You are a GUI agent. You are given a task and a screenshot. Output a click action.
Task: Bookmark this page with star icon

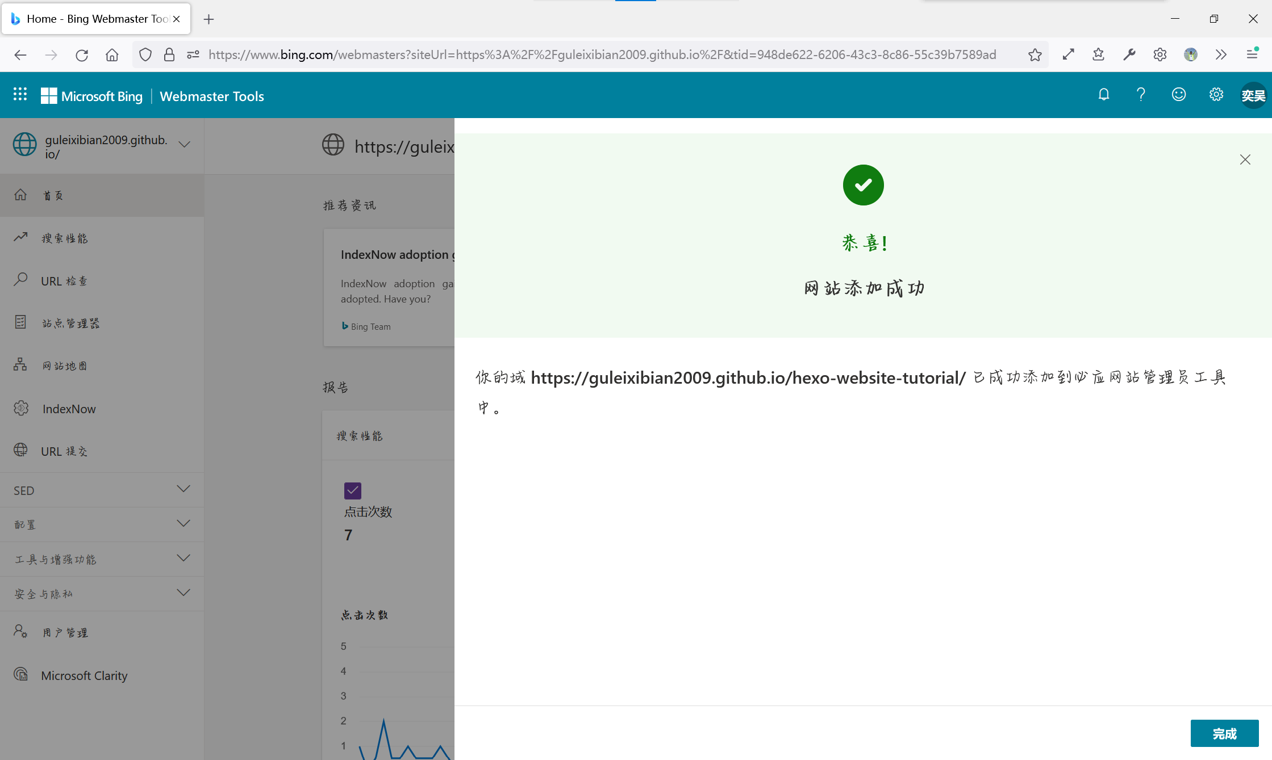(x=1035, y=54)
